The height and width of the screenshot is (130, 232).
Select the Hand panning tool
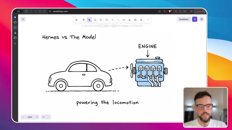coord(83,20)
